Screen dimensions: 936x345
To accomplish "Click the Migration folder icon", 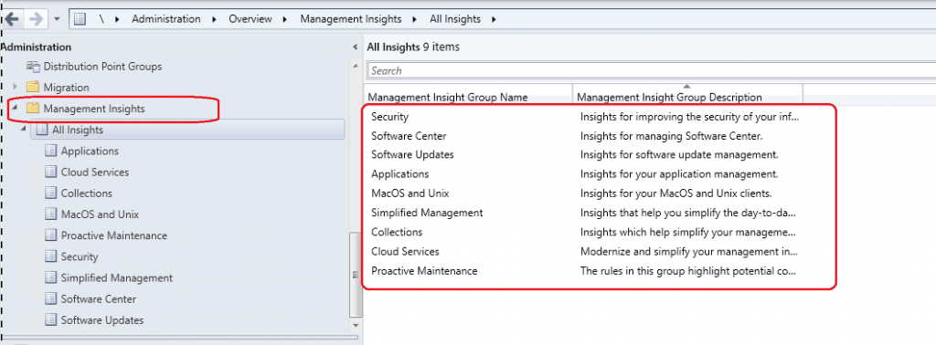I will tap(33, 88).
